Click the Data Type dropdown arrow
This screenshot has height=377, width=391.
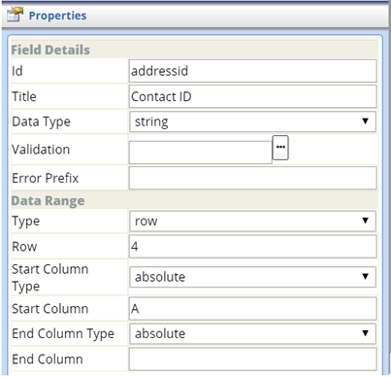coord(366,121)
